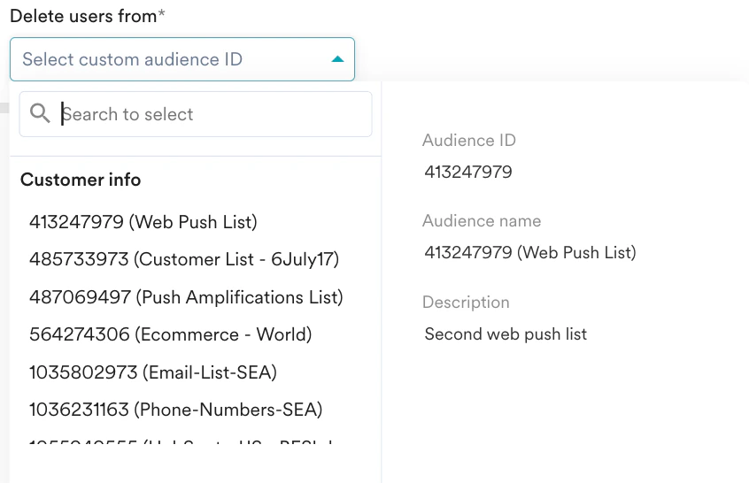
Task: Click the Delete users from field label
Action: (x=83, y=17)
